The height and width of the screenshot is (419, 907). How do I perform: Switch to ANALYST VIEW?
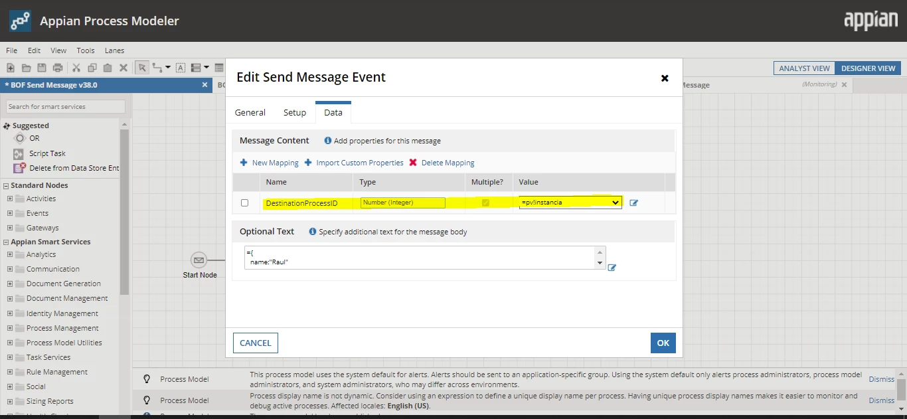pos(804,68)
